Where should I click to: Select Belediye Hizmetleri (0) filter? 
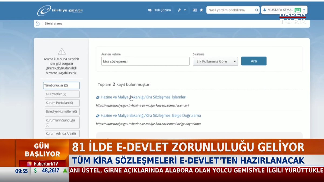pos(62,111)
